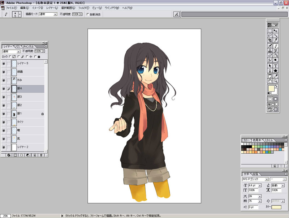Select the Pencil tool in toolbox
289x218 pixels.
(276, 46)
